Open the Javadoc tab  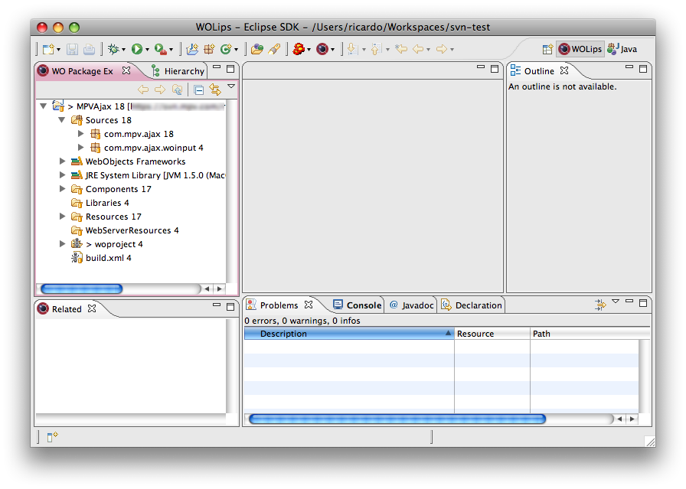tap(411, 305)
